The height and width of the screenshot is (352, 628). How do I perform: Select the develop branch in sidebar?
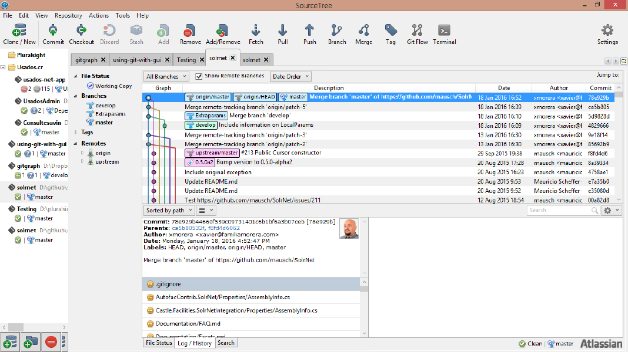pyautogui.click(x=105, y=106)
